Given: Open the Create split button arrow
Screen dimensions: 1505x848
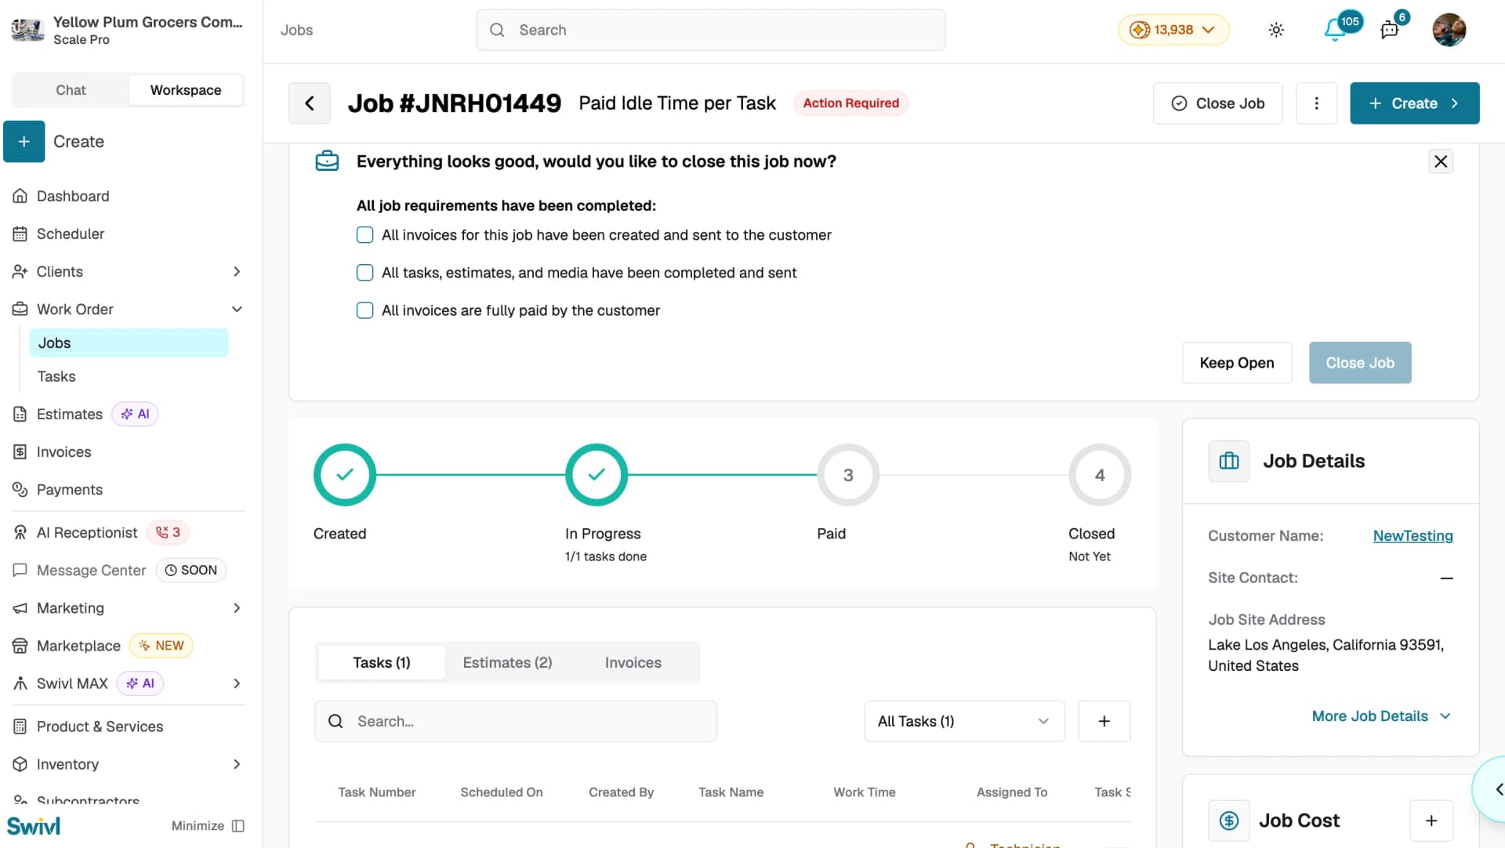Looking at the screenshot, I should [x=1455, y=103].
